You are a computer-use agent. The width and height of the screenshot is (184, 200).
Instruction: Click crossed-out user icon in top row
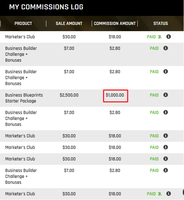click(160, 37)
